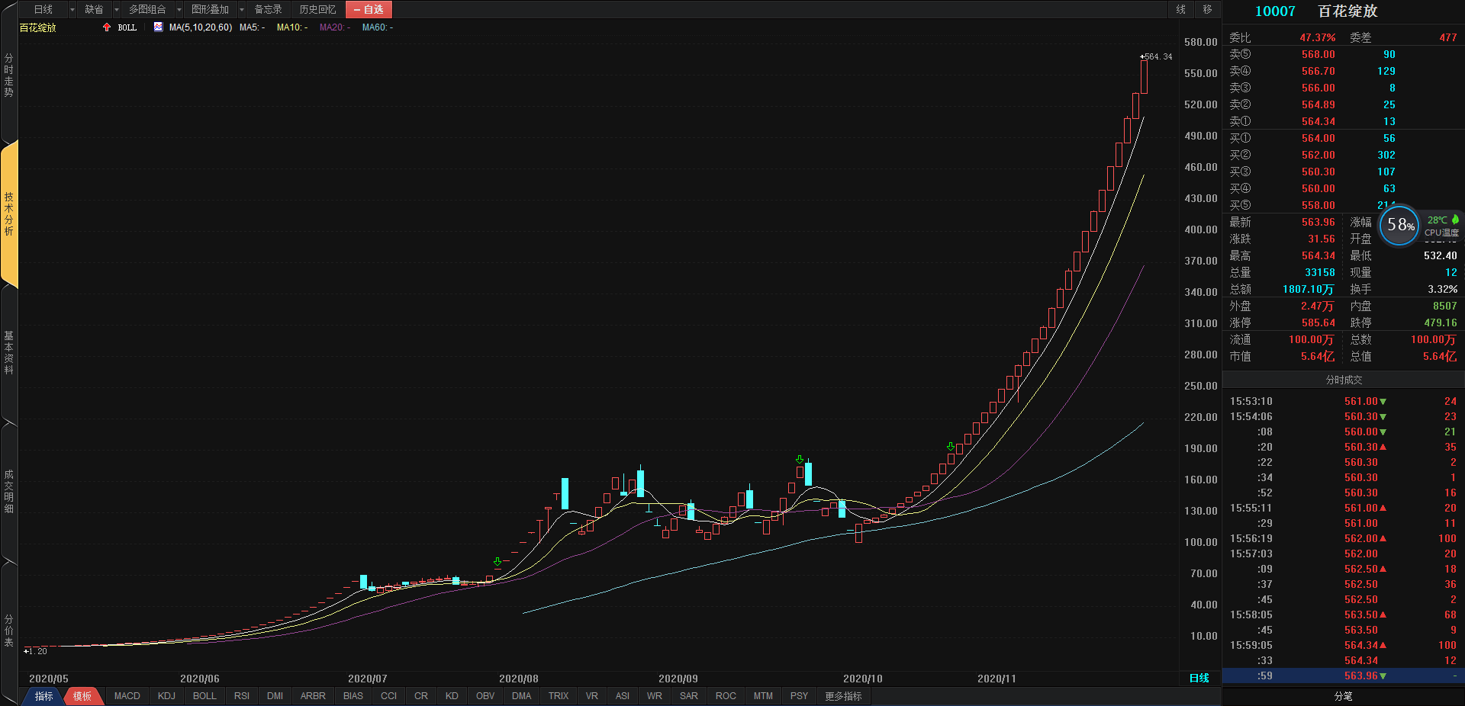Select the highlighted :59 trade row at 563.96
Image resolution: width=1465 pixels, height=706 pixels.
1343,676
